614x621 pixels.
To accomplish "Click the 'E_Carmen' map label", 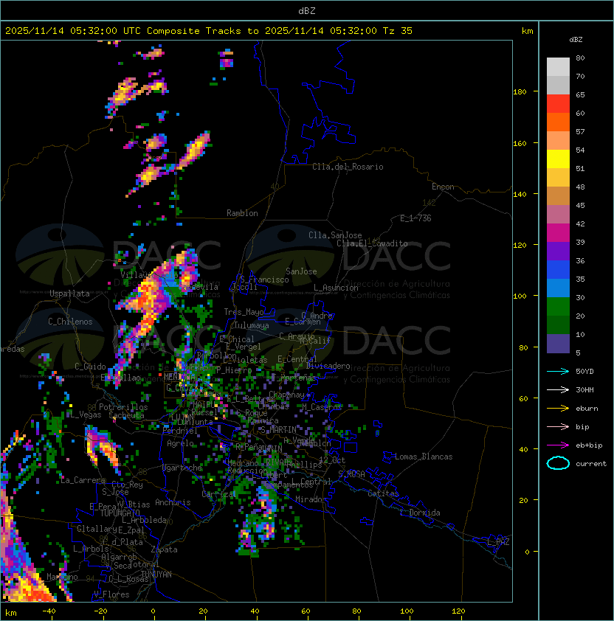I will [x=303, y=322].
